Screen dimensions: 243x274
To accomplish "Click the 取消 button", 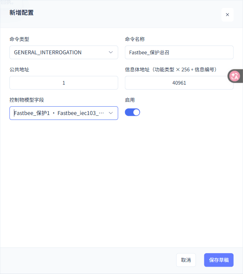I will click(x=186, y=260).
